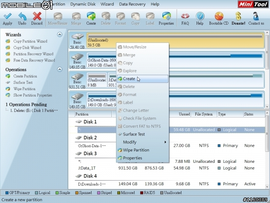
Task: Select the 931.51 GB Basic disk icon
Action: pos(78,77)
